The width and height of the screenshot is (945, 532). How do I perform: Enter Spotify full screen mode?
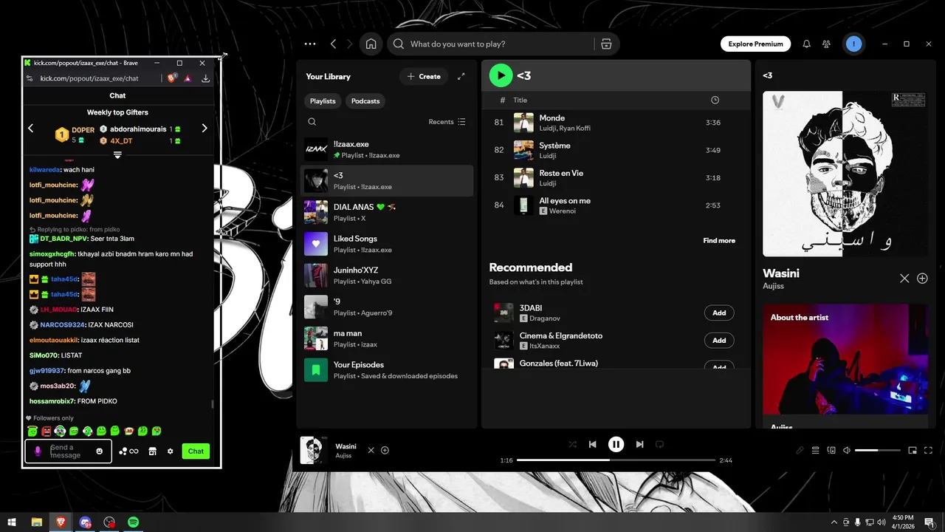click(x=929, y=450)
